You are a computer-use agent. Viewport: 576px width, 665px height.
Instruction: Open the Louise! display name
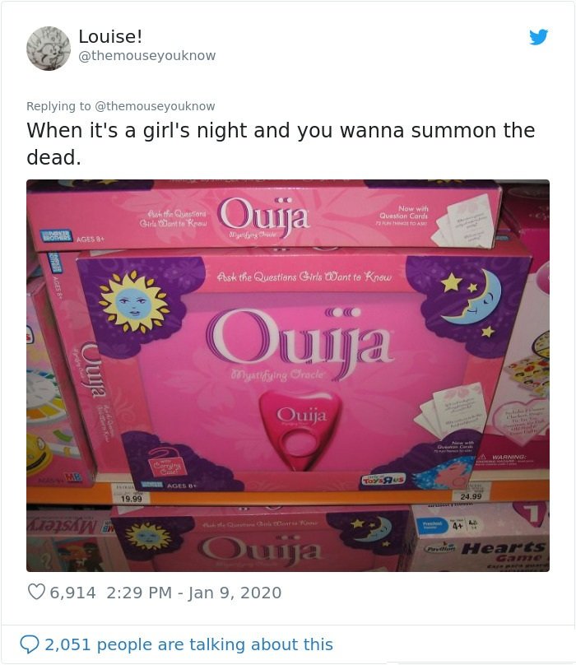click(x=110, y=36)
